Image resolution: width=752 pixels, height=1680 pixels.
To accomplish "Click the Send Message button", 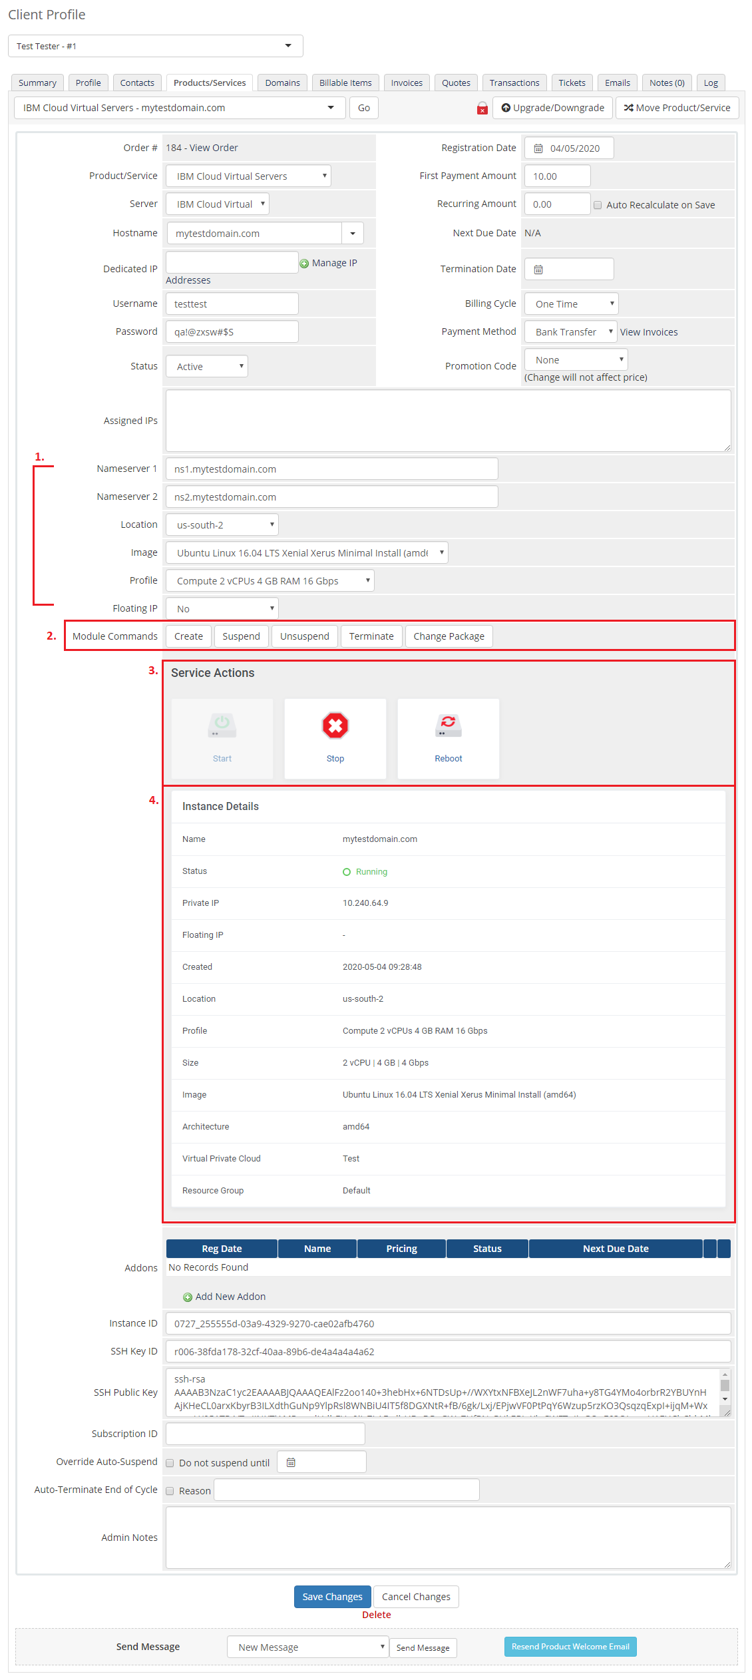I will [423, 1648].
